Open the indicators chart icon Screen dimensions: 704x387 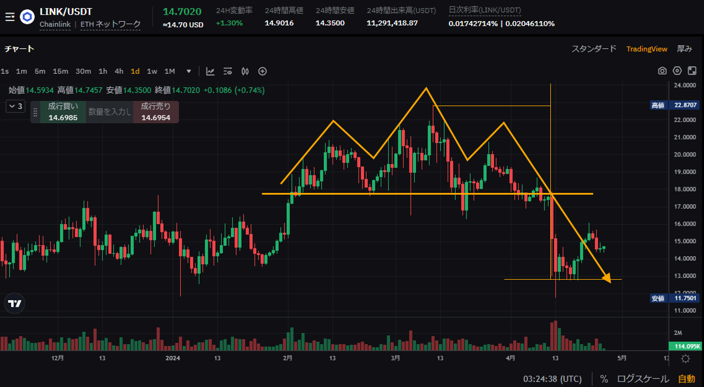210,72
